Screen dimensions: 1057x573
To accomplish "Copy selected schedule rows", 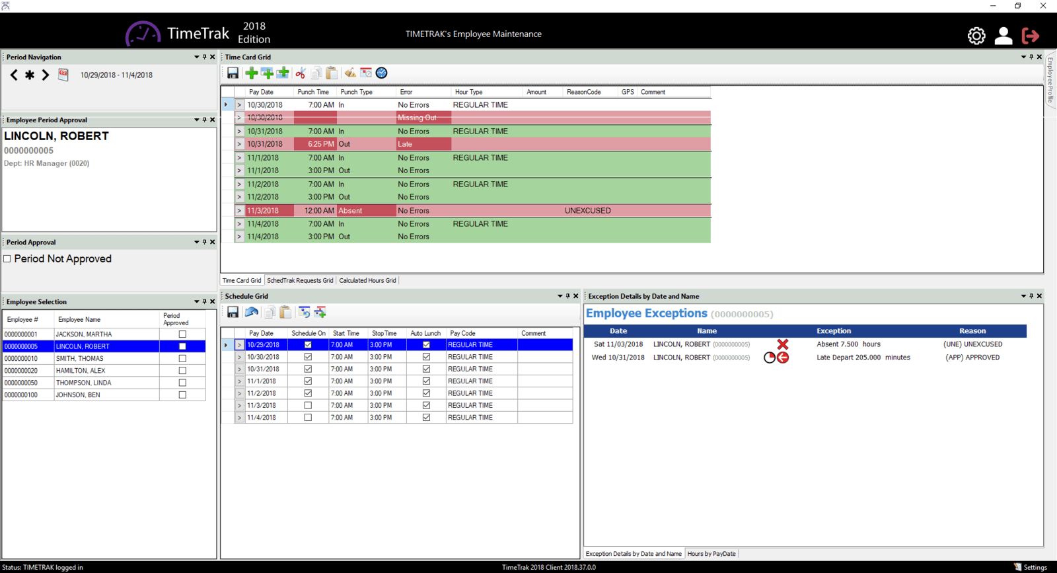I will pos(270,312).
